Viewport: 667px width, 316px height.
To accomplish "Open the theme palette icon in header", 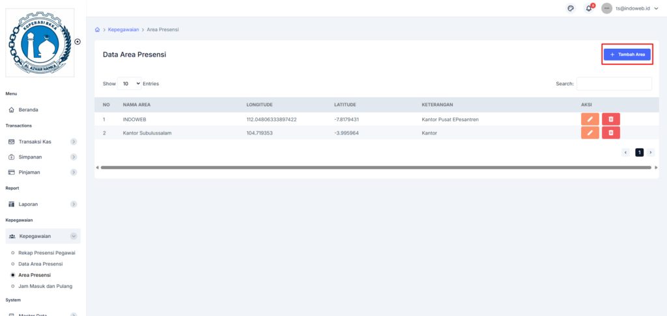I will tap(571, 8).
